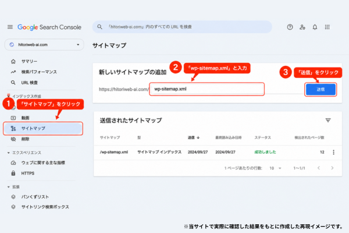Click the blue 送信 submit button
Viewport: 349px width, 233px height.
(320, 89)
